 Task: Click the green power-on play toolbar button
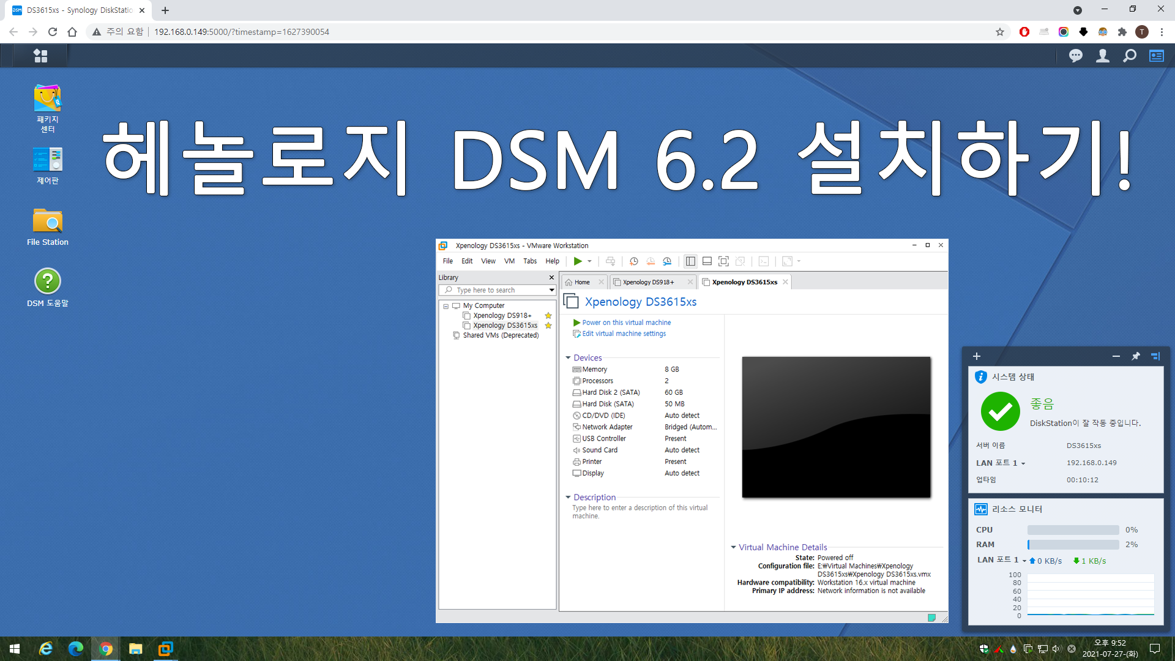click(577, 261)
